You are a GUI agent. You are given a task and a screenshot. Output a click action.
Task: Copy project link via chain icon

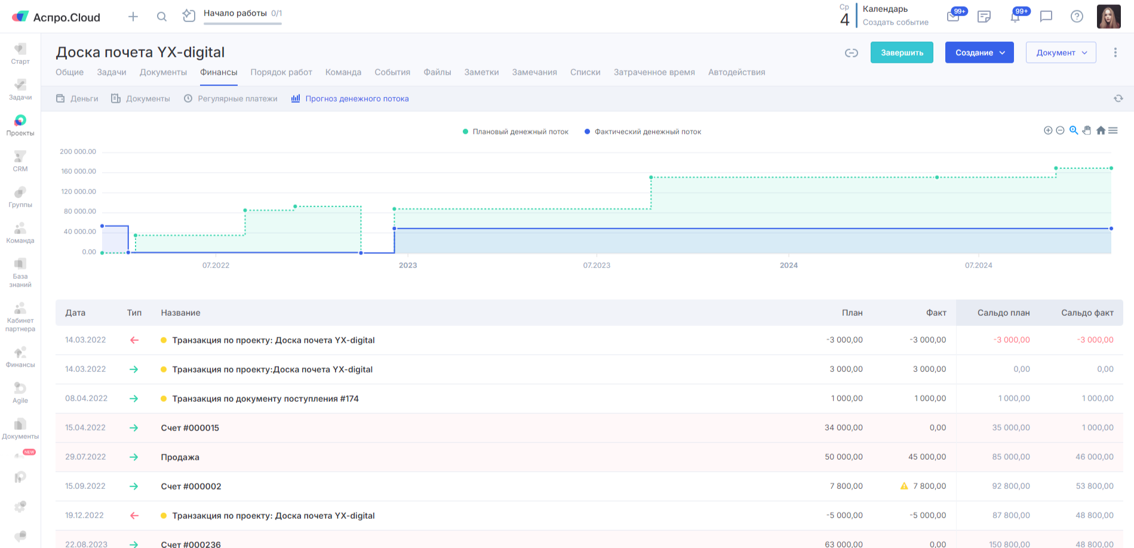point(851,53)
